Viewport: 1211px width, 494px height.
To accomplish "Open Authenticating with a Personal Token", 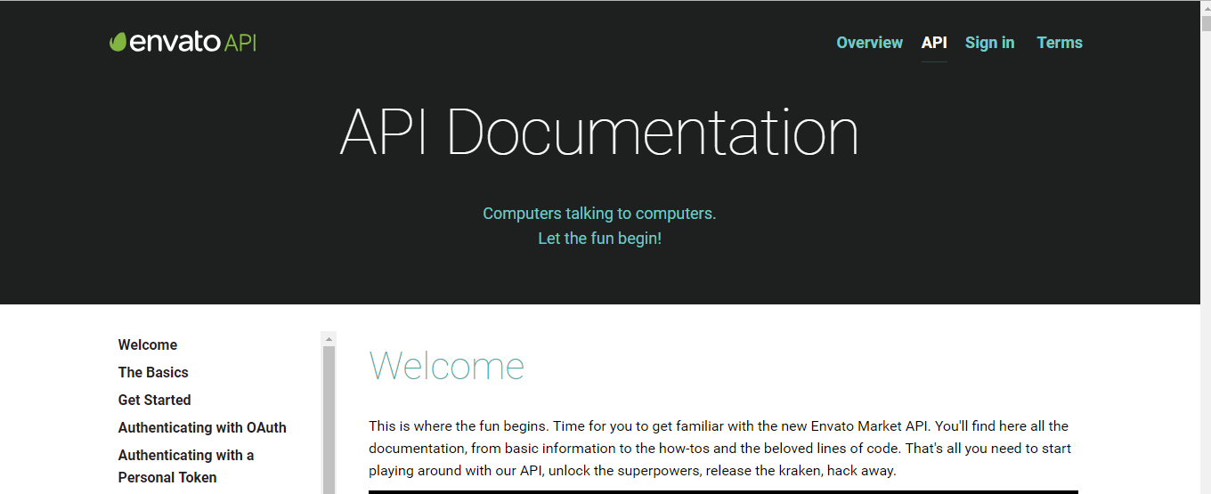I will point(186,466).
